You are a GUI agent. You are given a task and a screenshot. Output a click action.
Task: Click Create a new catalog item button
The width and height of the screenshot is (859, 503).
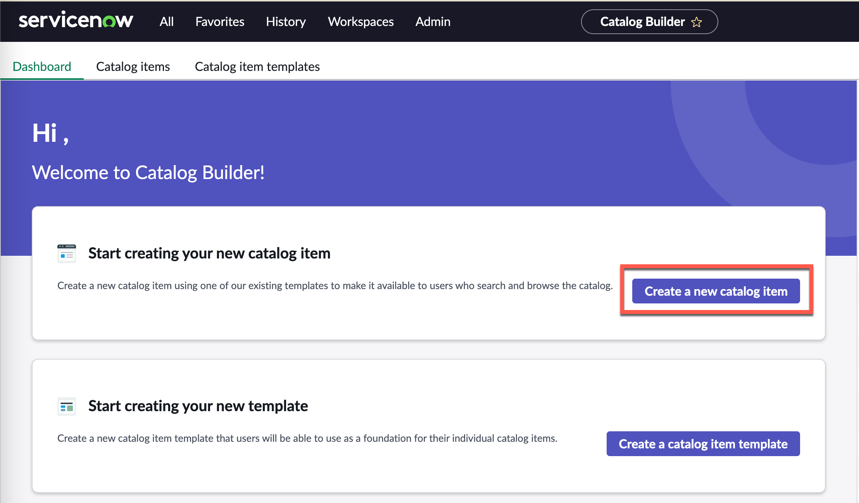(x=716, y=291)
